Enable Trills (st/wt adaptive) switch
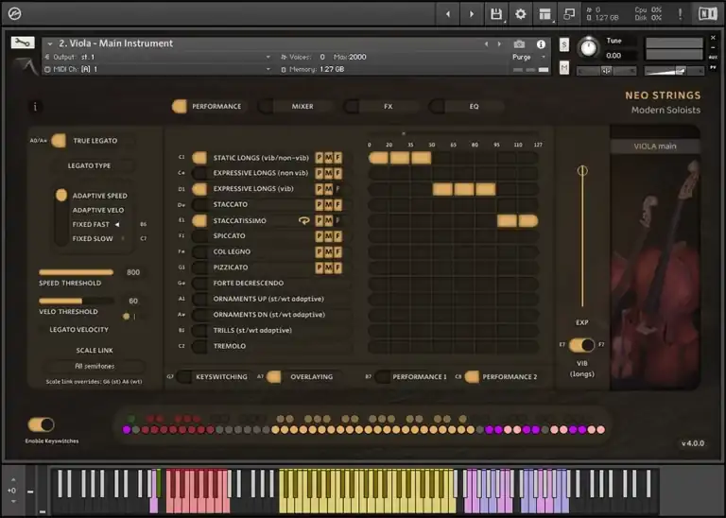This screenshot has width=726, height=518. coord(199,331)
